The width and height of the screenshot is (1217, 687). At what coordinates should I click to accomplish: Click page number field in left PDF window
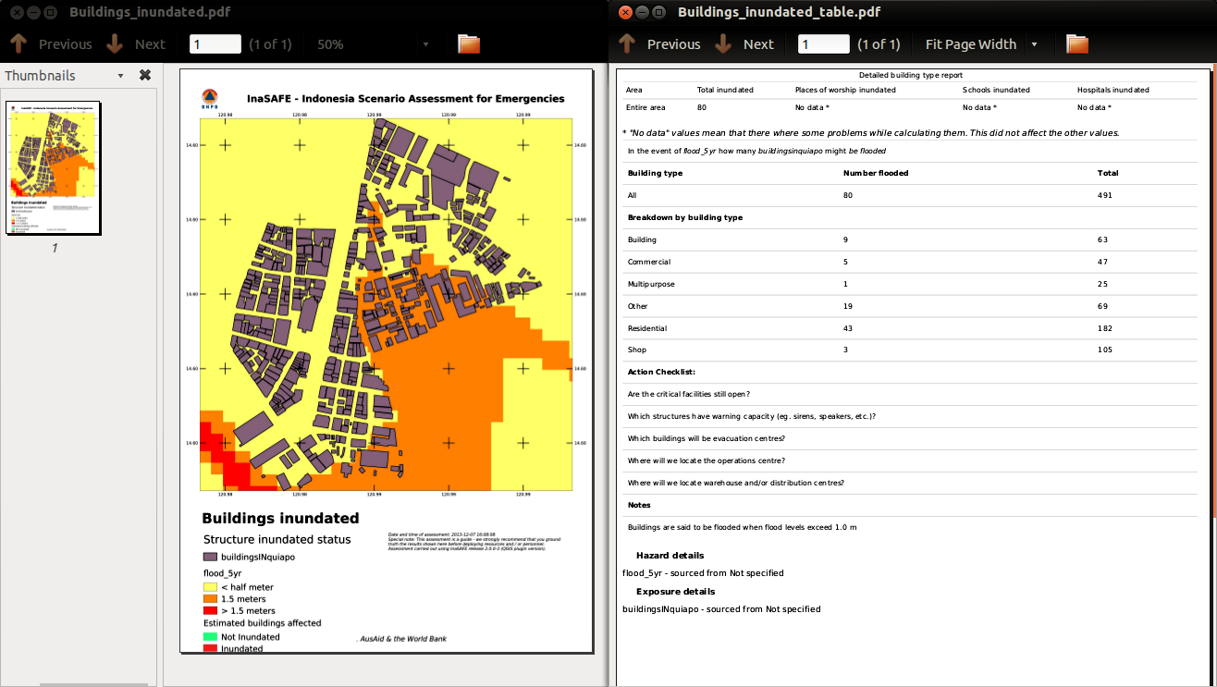point(215,43)
